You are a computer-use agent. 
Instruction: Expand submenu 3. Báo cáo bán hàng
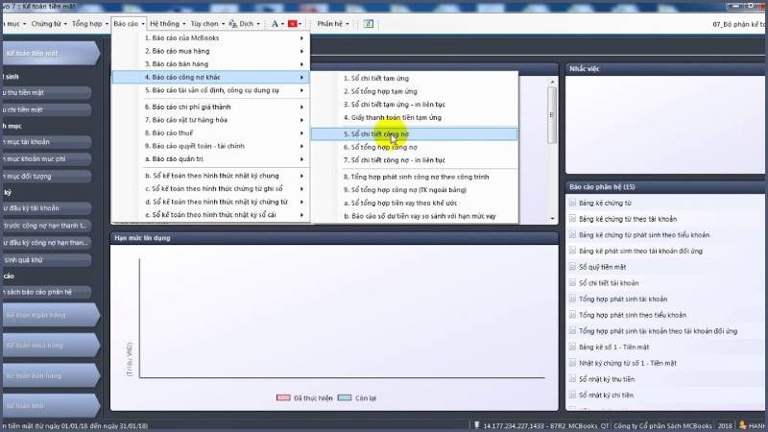[x=211, y=64]
